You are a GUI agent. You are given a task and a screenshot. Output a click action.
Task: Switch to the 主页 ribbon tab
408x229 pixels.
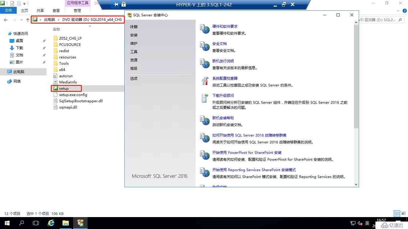[x=24, y=10]
